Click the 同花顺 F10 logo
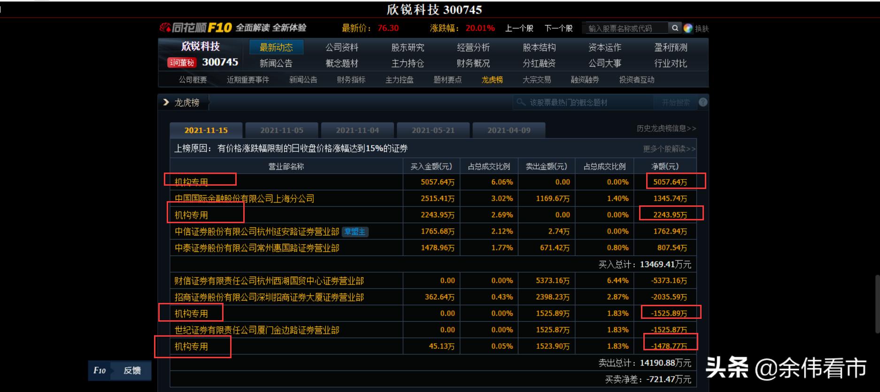The width and height of the screenshot is (880, 392). pyautogui.click(x=196, y=28)
